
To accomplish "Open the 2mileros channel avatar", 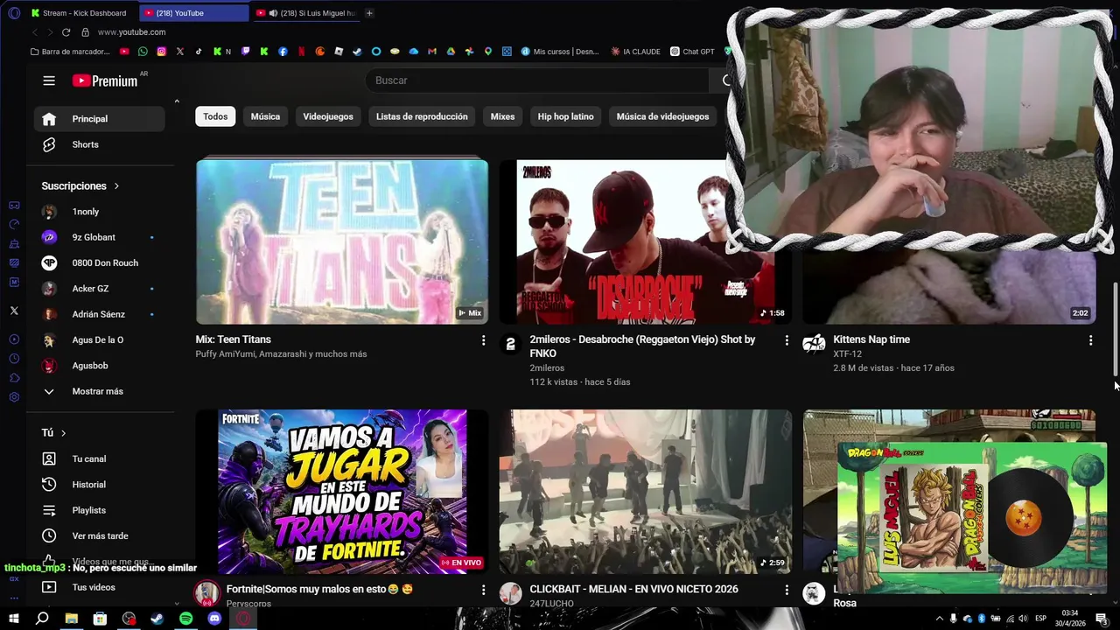I will tap(510, 344).
